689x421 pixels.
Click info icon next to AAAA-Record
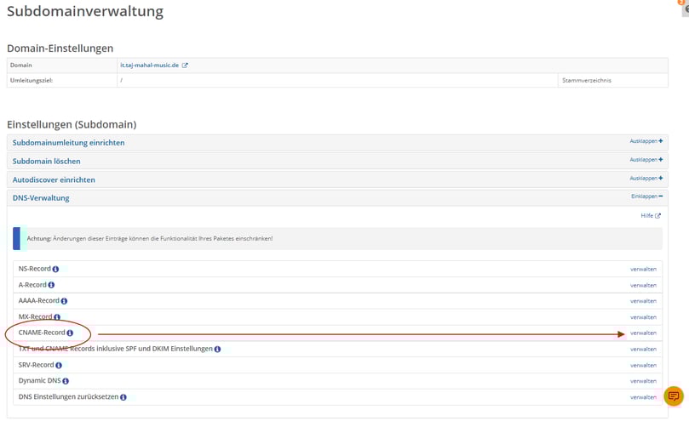click(64, 301)
